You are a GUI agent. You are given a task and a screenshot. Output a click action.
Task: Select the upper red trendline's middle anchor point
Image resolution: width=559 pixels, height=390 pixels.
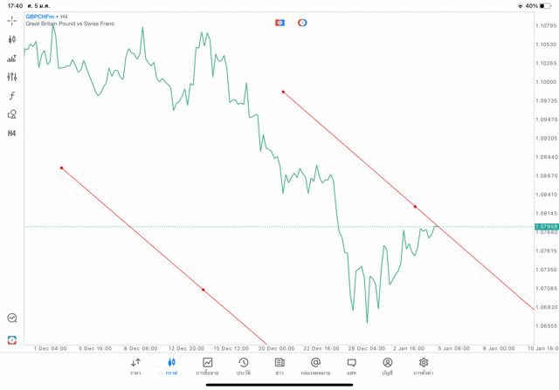tap(415, 207)
